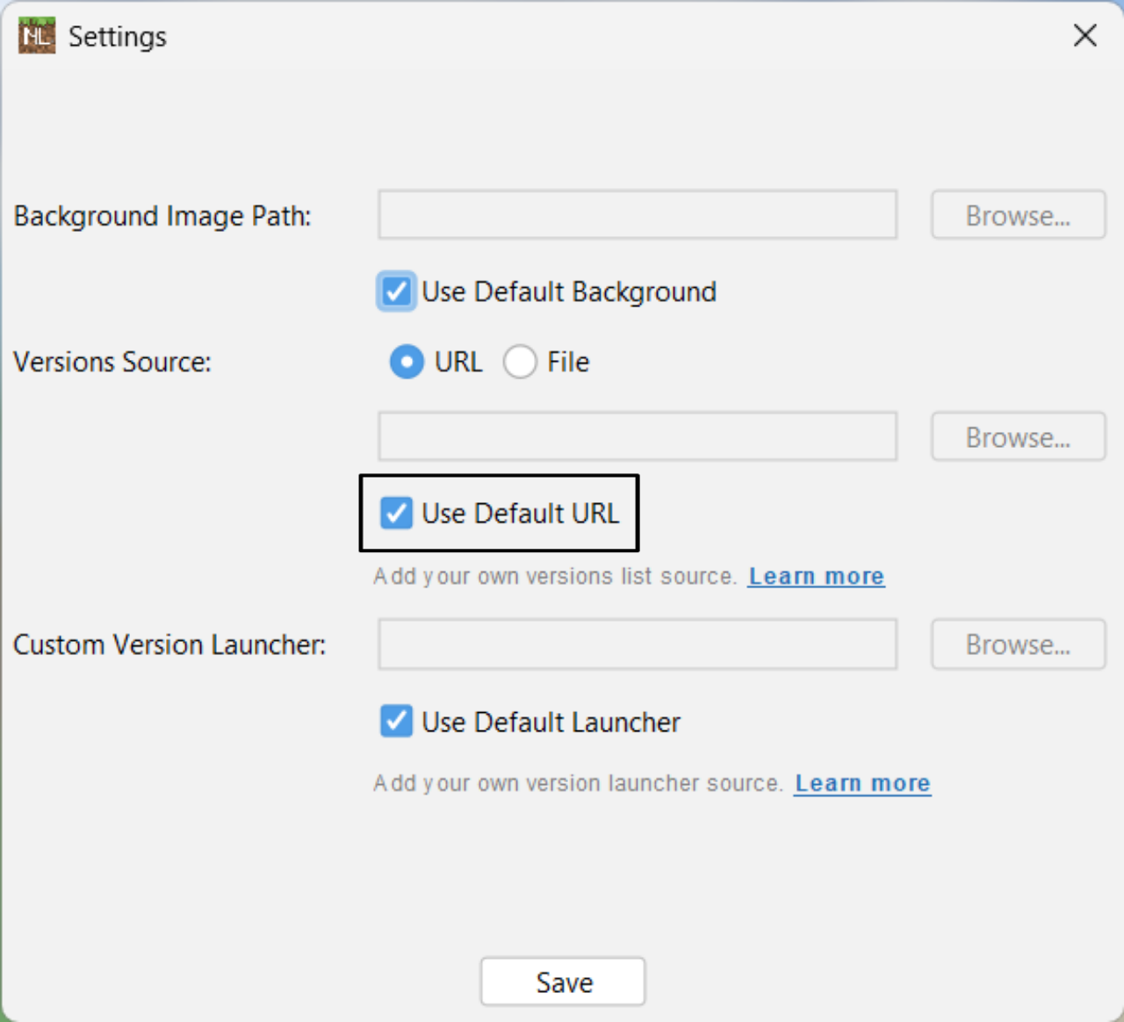The height and width of the screenshot is (1022, 1124).
Task: Disable the Use Default URL checkbox
Action: point(396,513)
